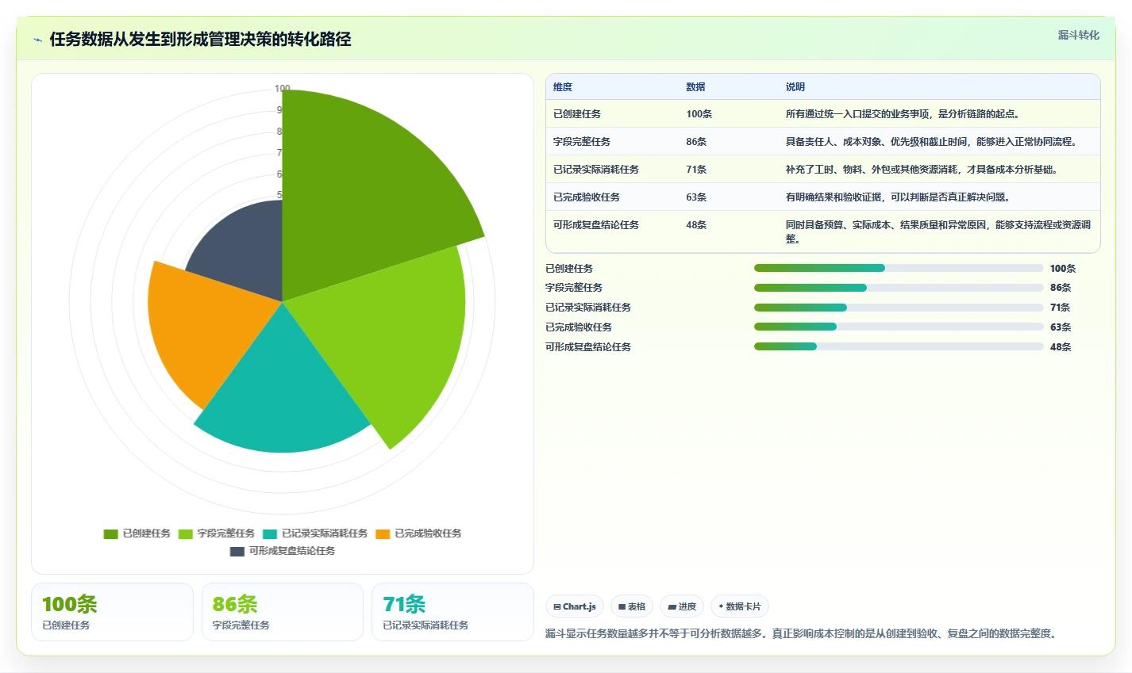Click the 字段完整任务 cell in the table

[582, 142]
